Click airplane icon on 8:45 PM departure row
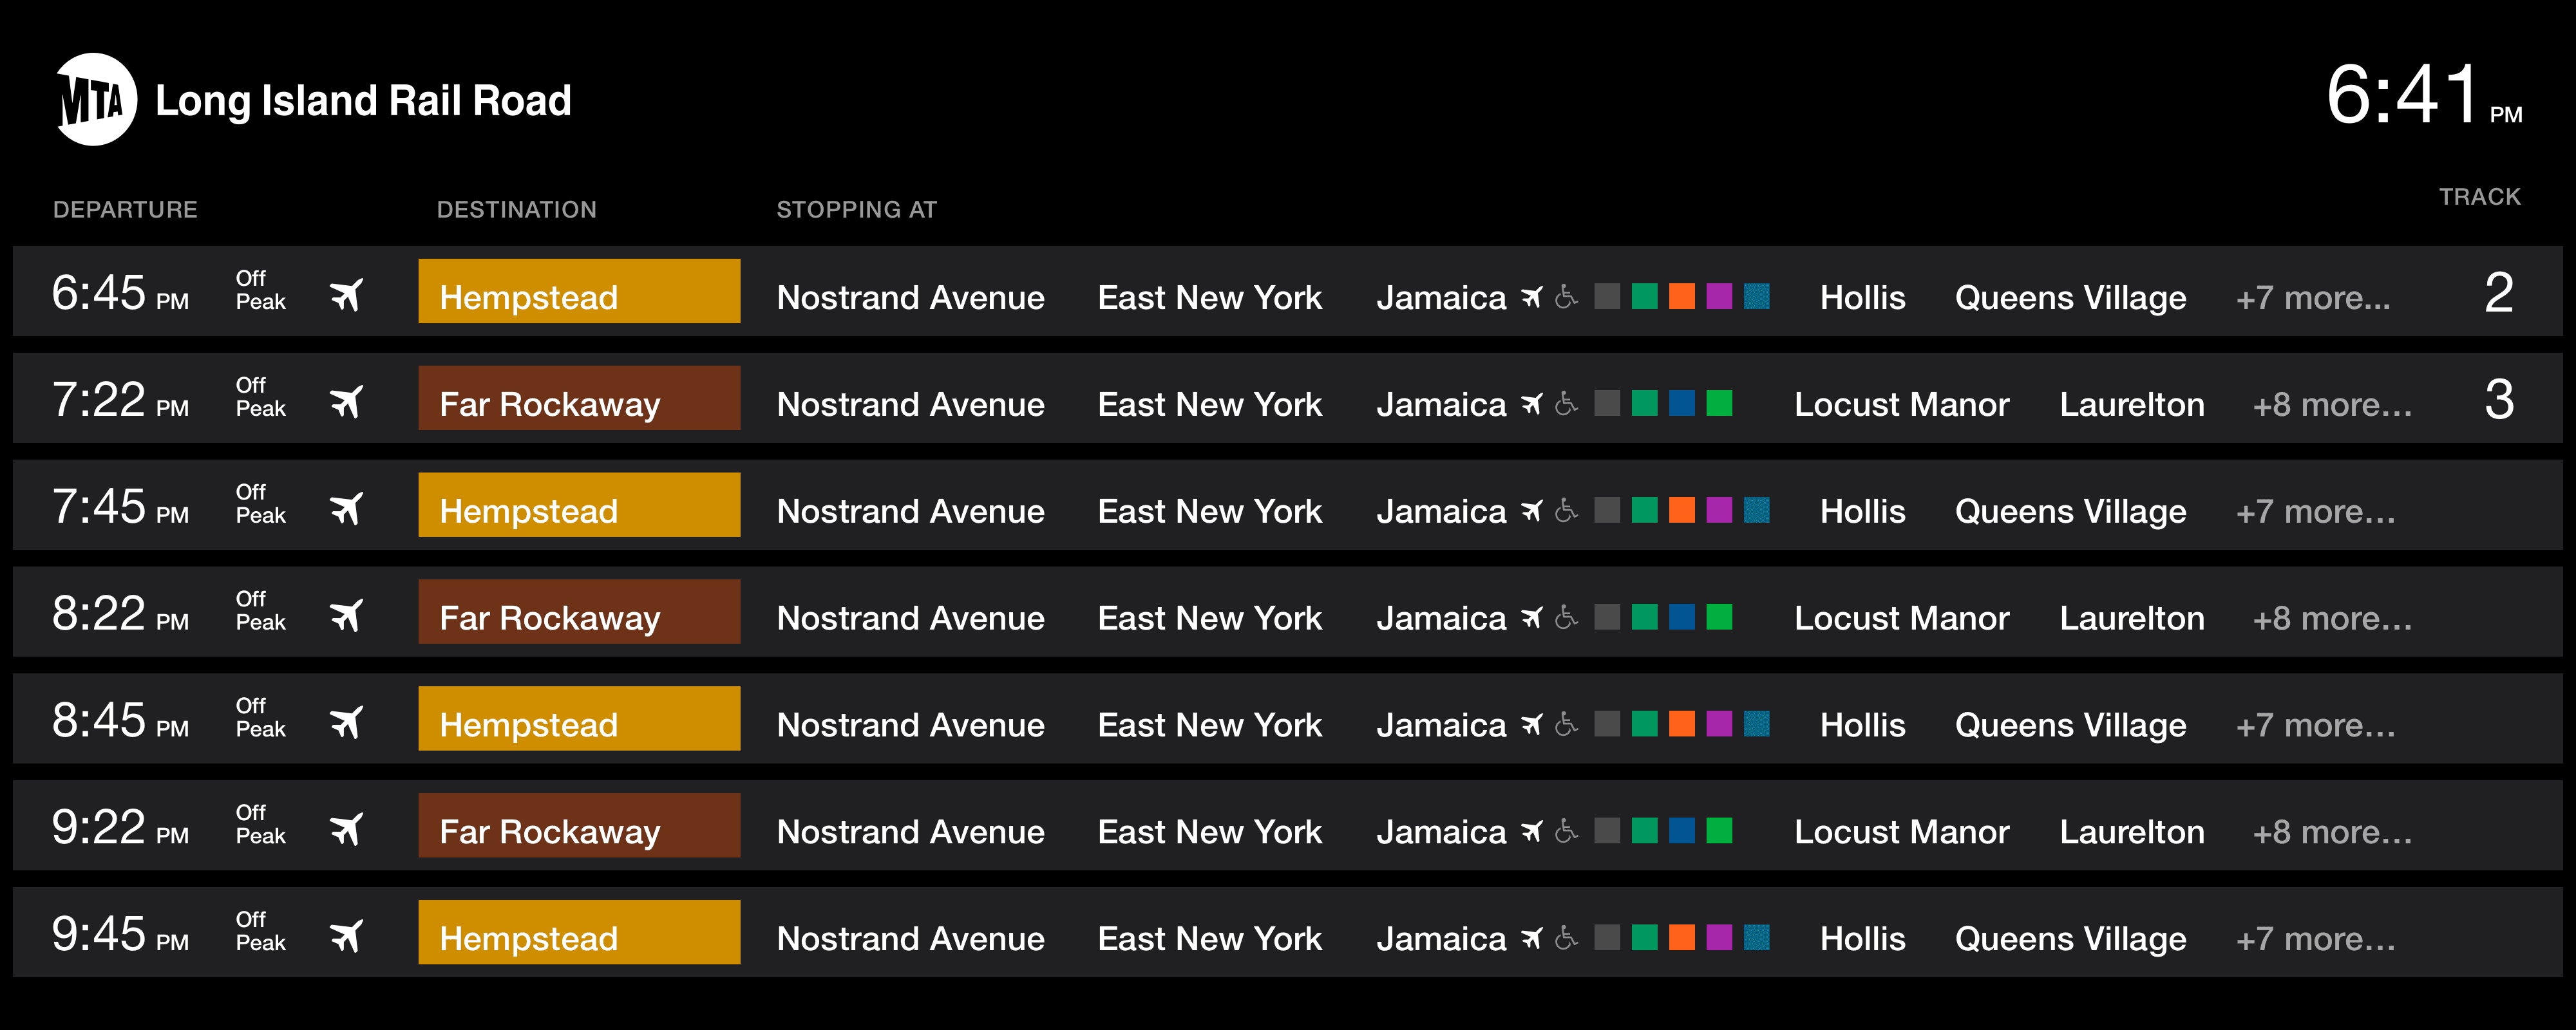This screenshot has height=1030, width=2576. 346,722
